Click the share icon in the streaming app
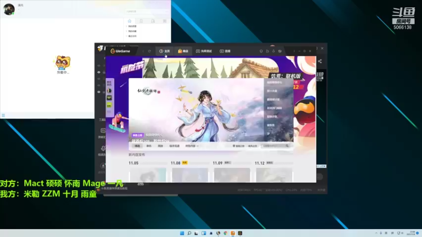 coord(320,61)
